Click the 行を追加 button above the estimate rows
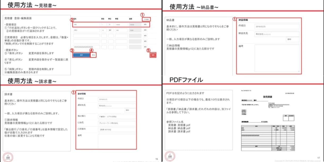The image size is (324, 162). [146, 19]
